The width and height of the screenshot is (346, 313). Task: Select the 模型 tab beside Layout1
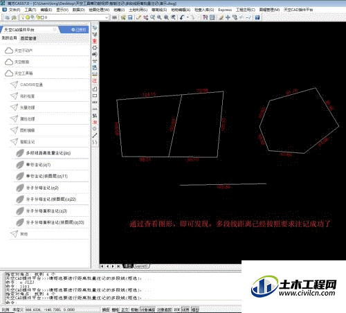coord(127,266)
